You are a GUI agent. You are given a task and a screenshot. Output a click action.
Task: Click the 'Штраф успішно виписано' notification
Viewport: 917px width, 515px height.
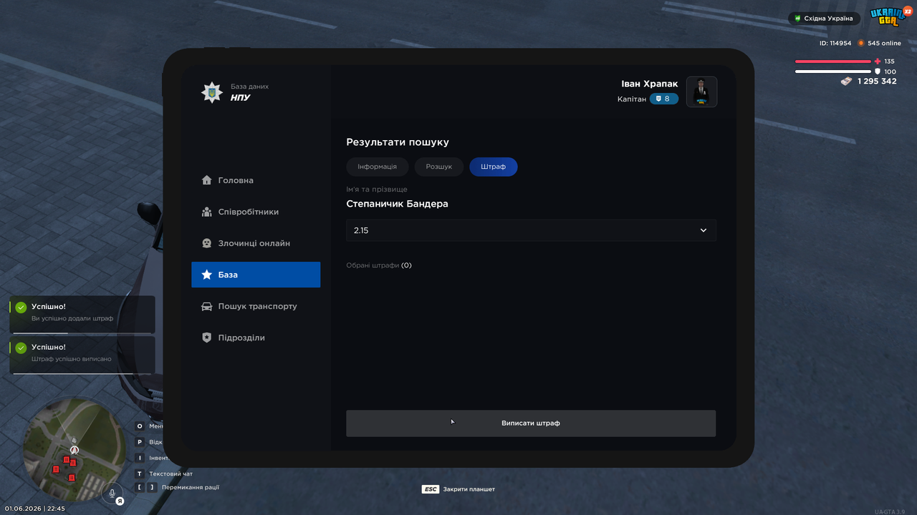82,355
